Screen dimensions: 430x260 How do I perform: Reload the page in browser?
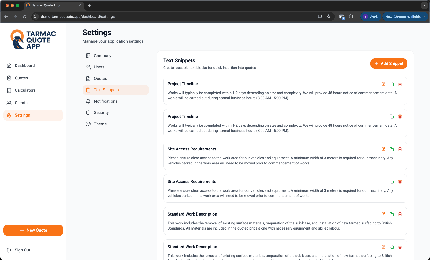[x=25, y=17]
